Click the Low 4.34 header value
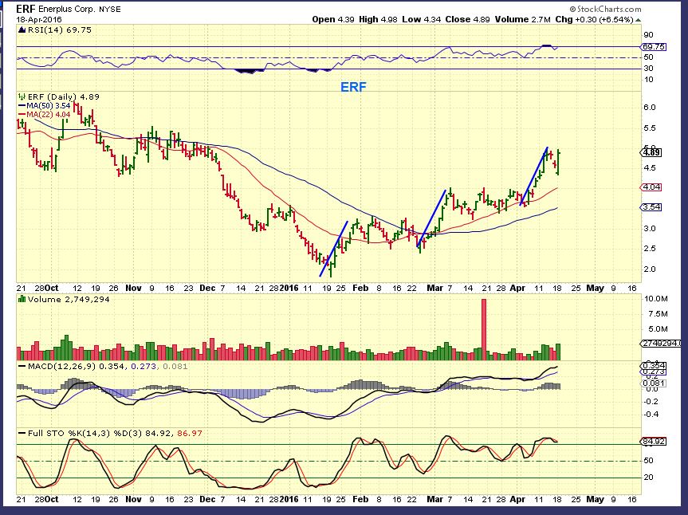 coord(421,20)
